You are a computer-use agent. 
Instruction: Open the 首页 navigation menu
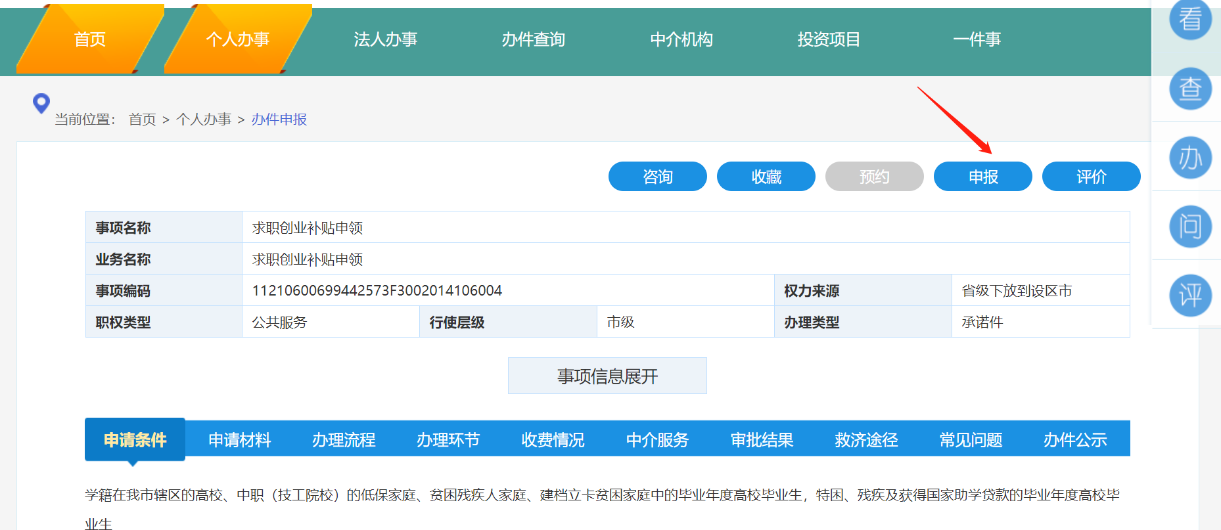(90, 39)
